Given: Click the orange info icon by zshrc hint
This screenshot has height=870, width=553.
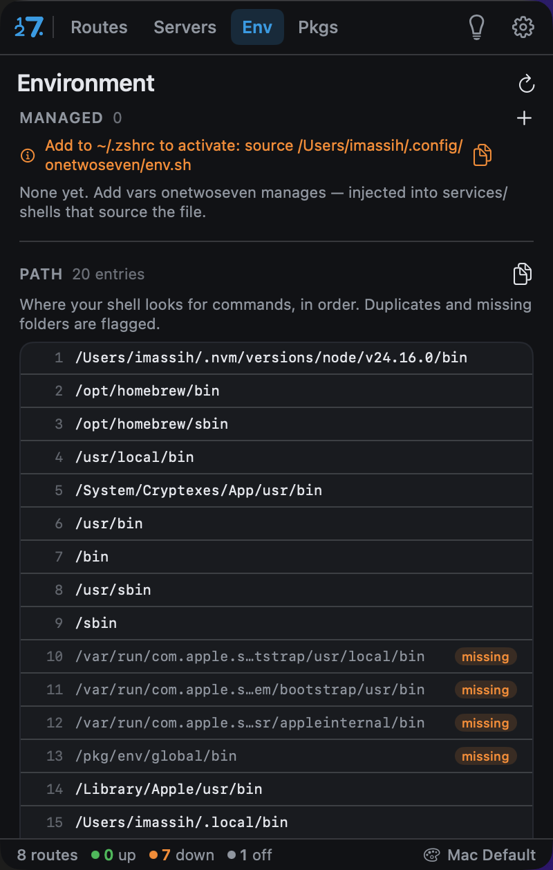Looking at the screenshot, I should pos(27,156).
